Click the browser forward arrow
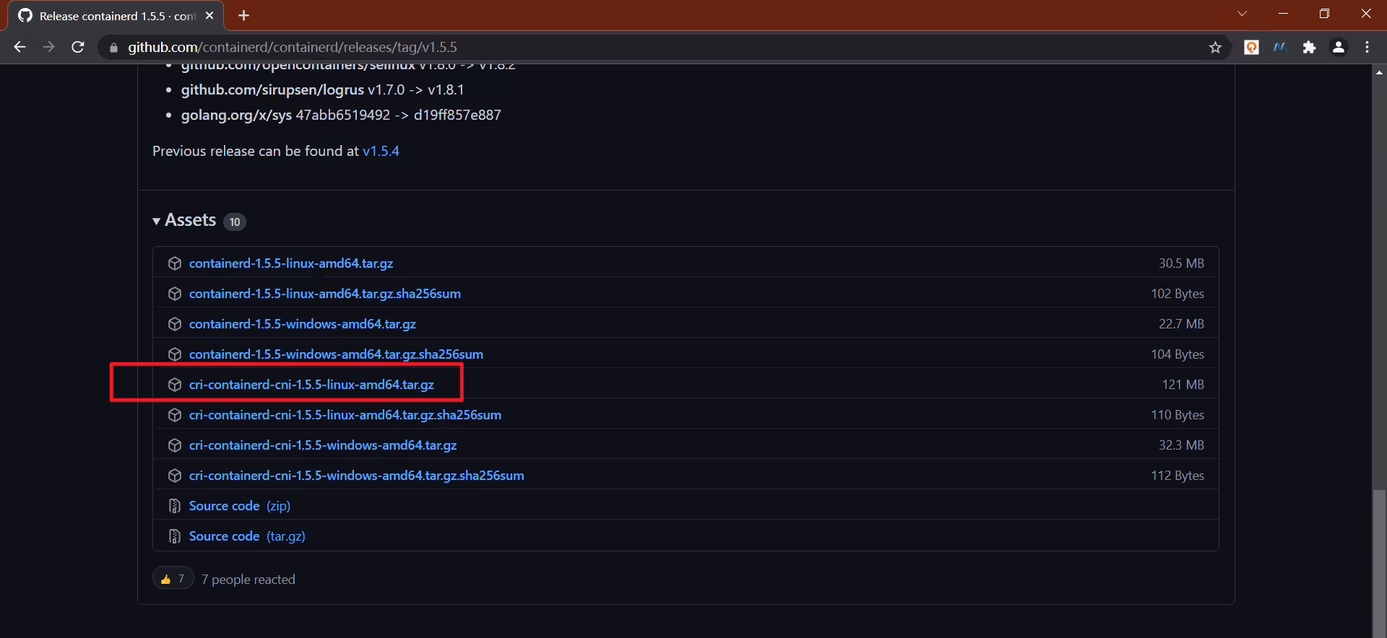This screenshot has width=1387, height=638. click(48, 47)
